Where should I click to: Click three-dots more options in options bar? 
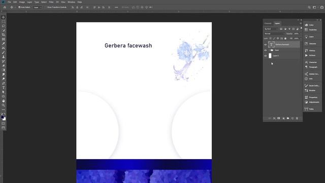click(x=116, y=7)
